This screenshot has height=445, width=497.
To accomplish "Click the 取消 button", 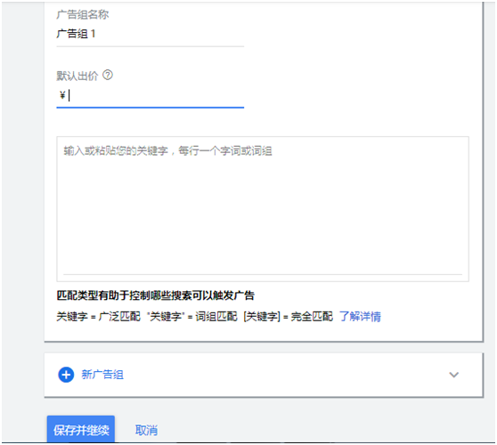I will coord(146,430).
